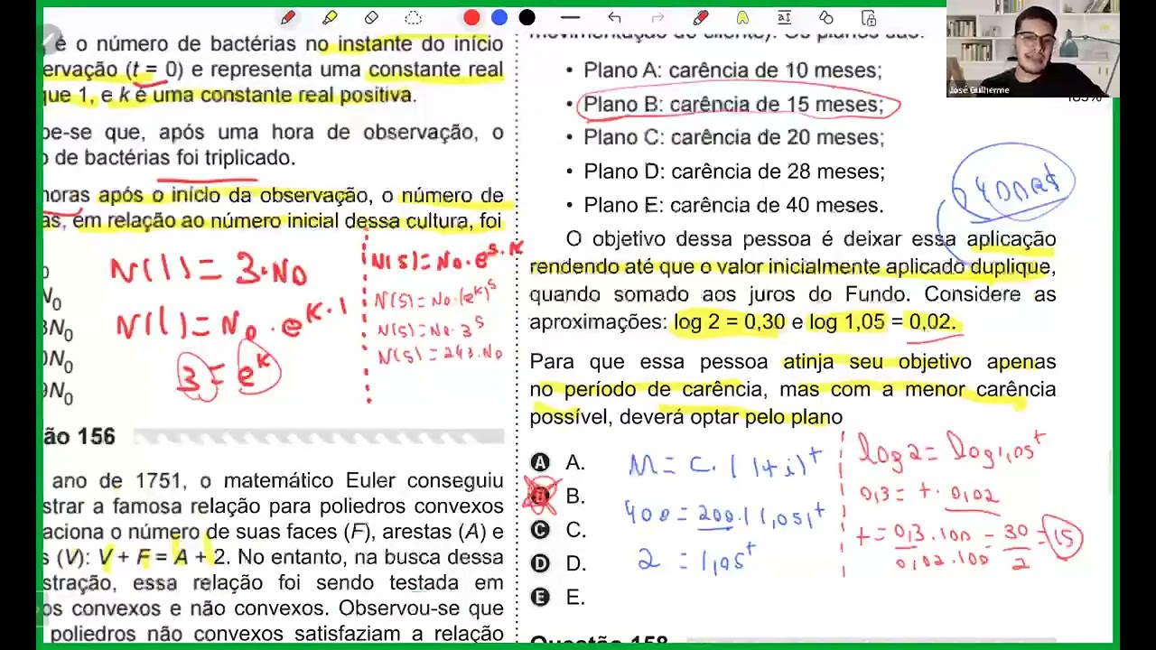The height and width of the screenshot is (650, 1156).
Task: Click the formula 'V + F = A + 2'
Action: 163,557
